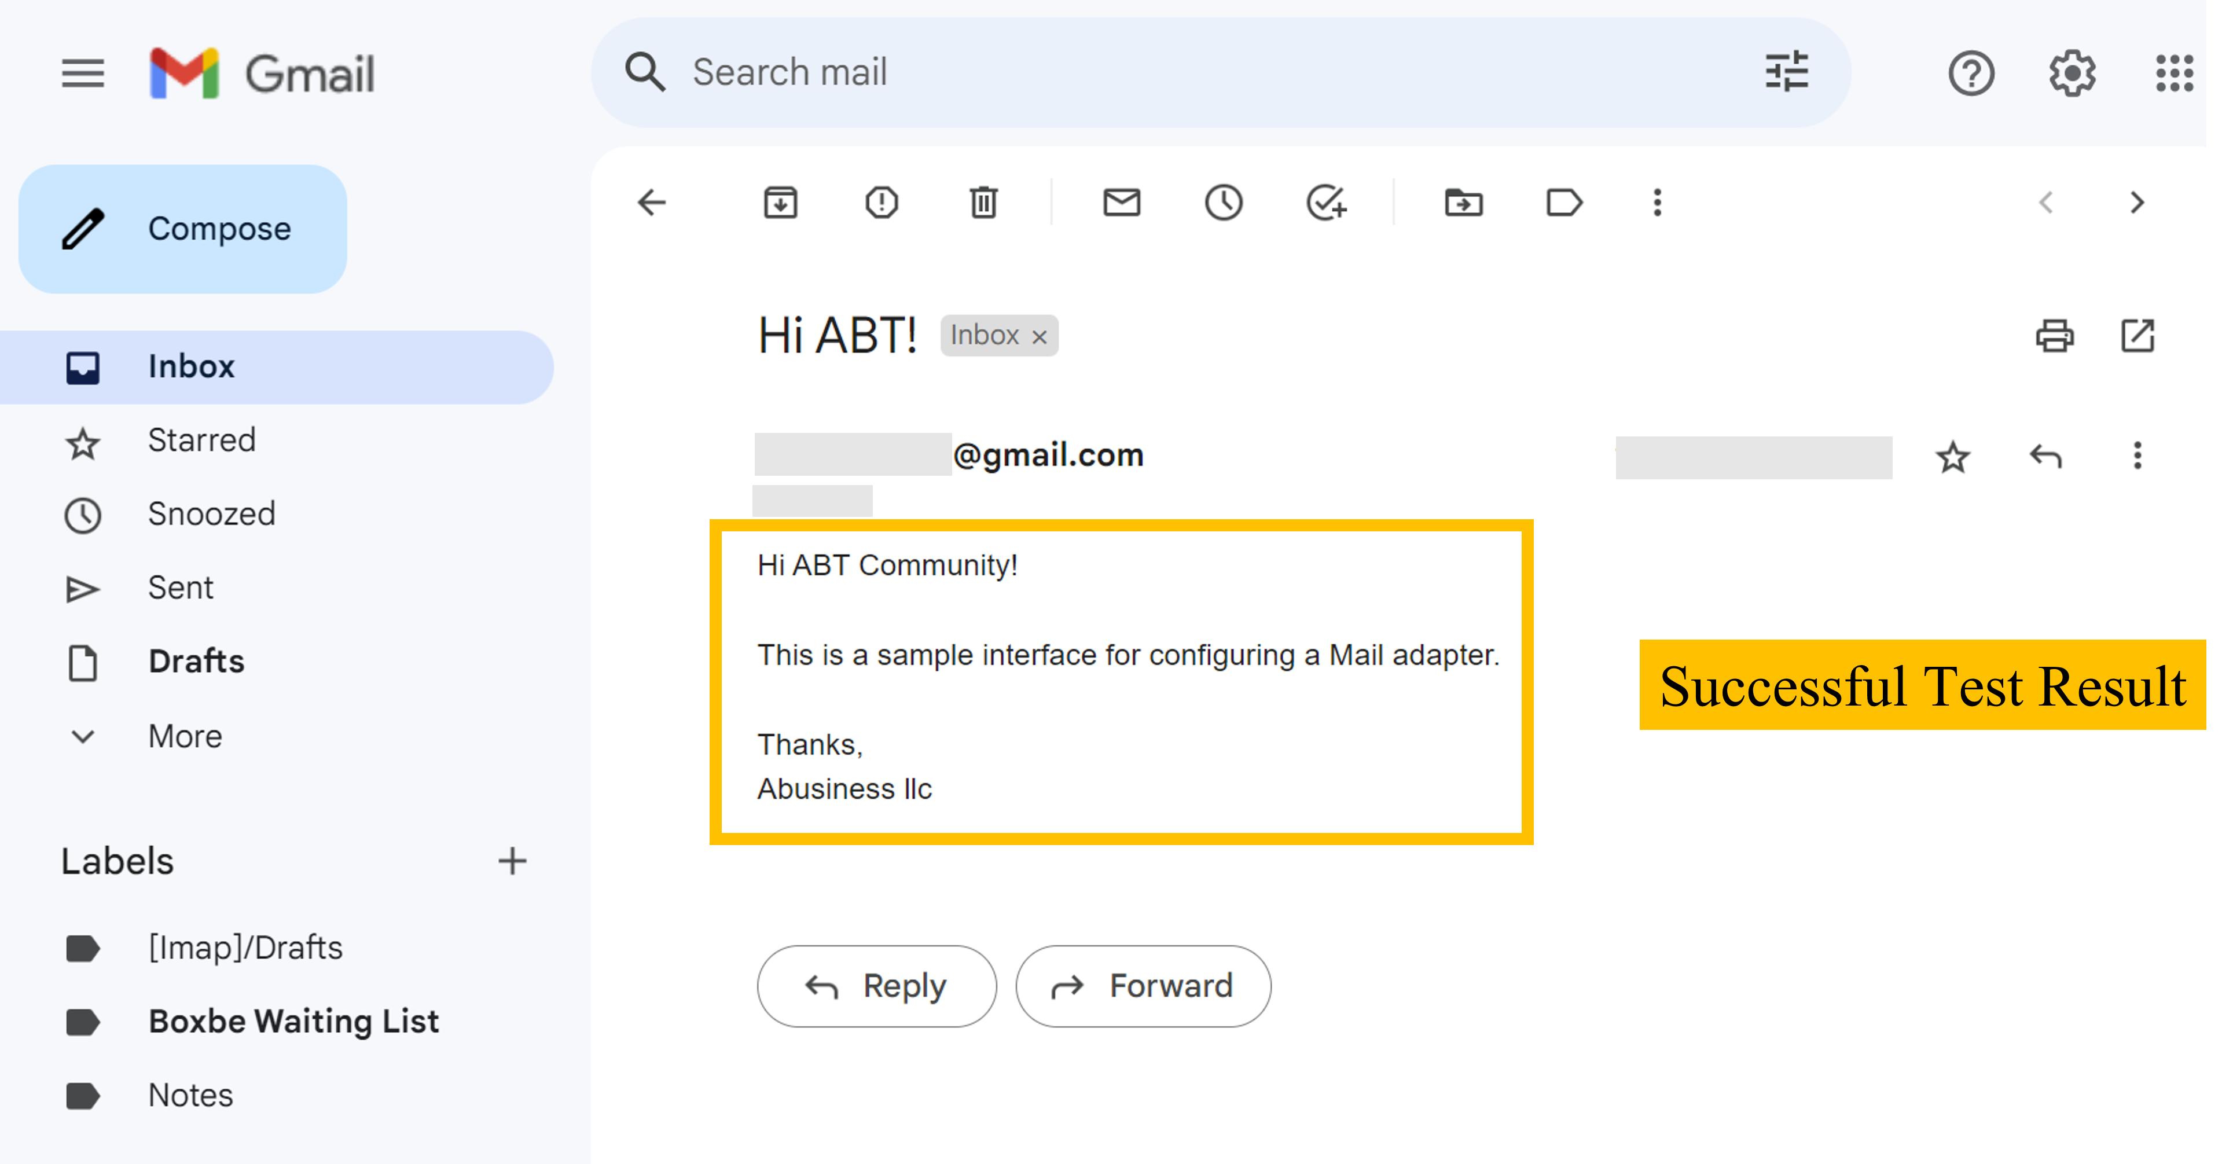The height and width of the screenshot is (1164, 2222).
Task: Open search options filters
Action: click(x=1786, y=72)
